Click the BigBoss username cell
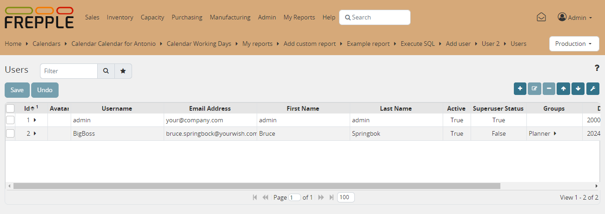The width and height of the screenshot is (605, 214). pos(117,133)
